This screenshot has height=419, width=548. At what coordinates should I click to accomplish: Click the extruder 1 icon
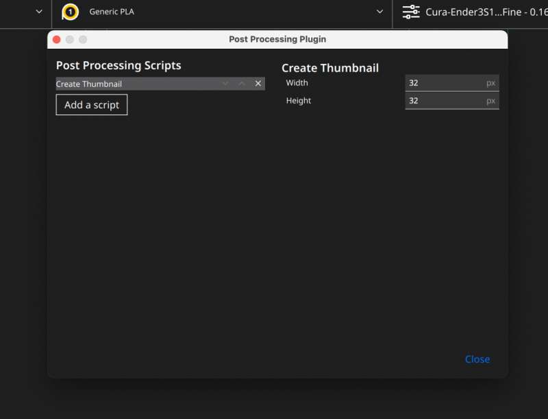70,12
